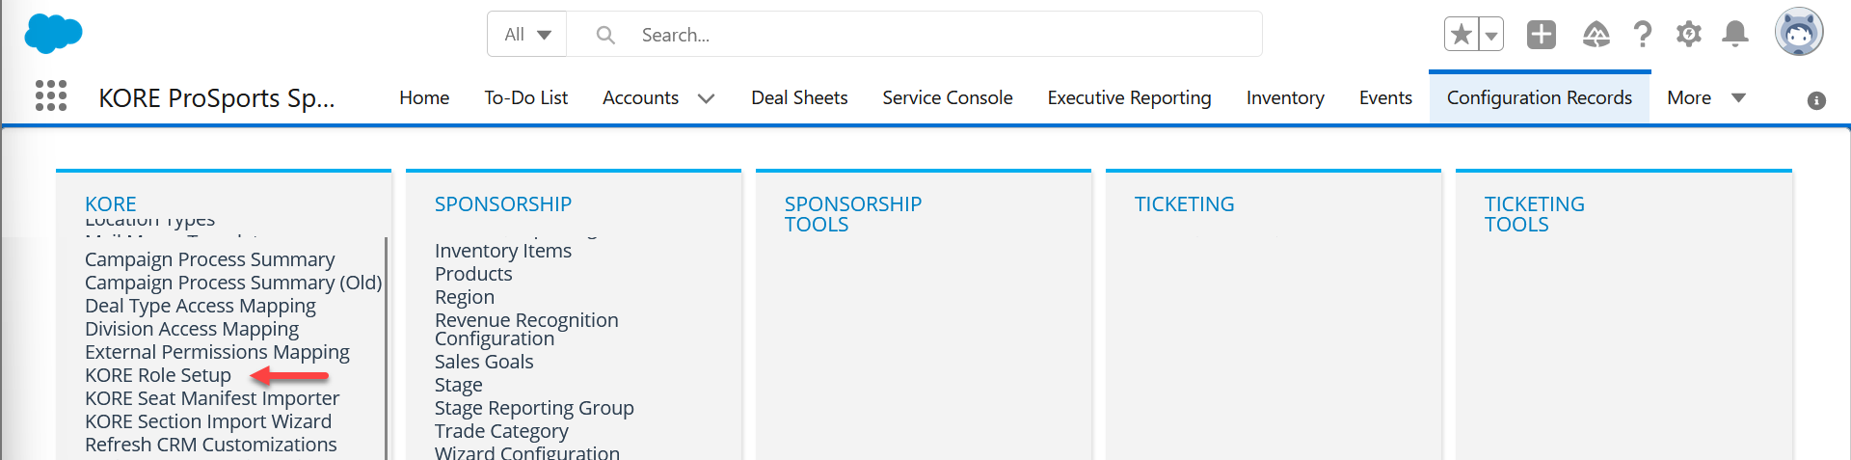Click the Favorites star icon
Image resolution: width=1851 pixels, height=460 pixels.
point(1462,35)
